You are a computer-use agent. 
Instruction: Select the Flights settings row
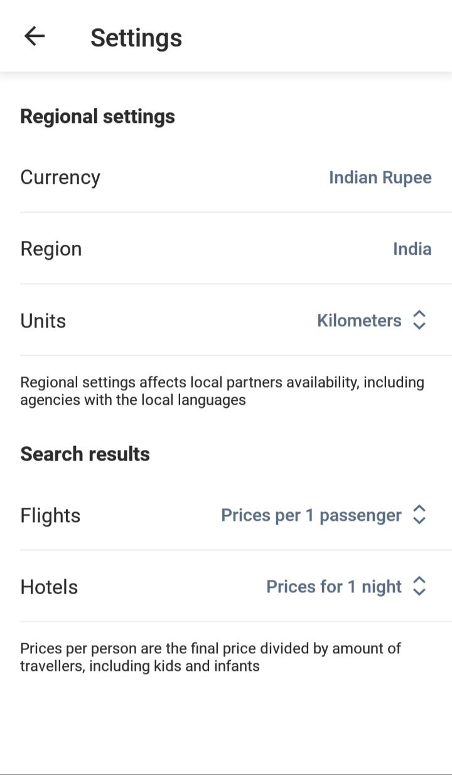[226, 515]
